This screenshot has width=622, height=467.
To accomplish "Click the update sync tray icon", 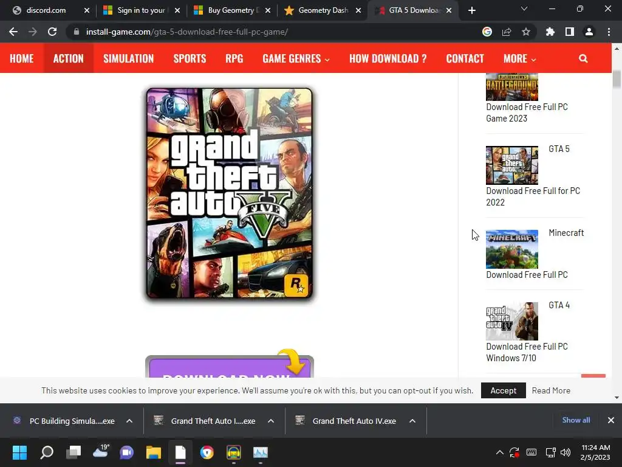I will pyautogui.click(x=514, y=452).
